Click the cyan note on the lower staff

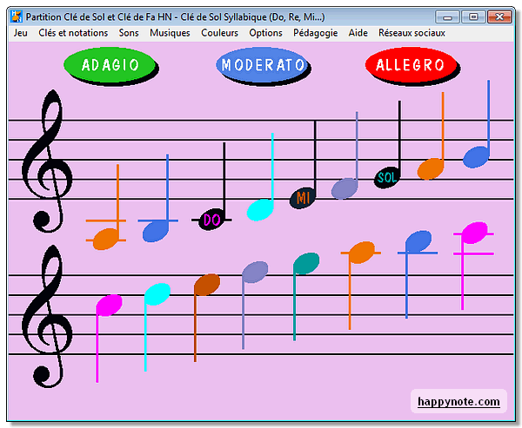tap(157, 294)
